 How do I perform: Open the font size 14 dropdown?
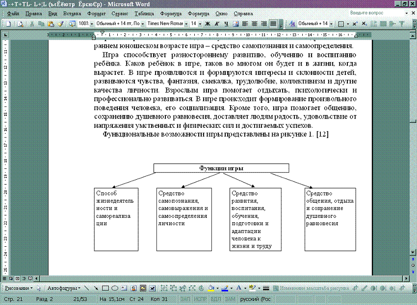[x=200, y=23]
